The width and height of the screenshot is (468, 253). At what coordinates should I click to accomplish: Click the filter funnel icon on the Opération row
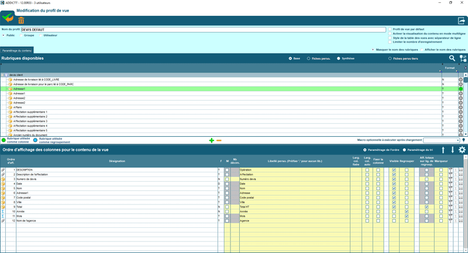pyautogui.click(x=450, y=170)
